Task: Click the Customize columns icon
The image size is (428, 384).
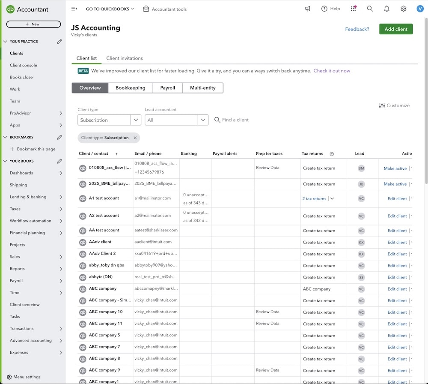Action: [383, 105]
